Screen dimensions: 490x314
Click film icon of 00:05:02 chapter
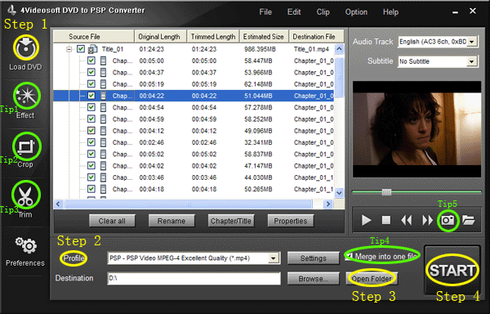pyautogui.click(x=103, y=155)
